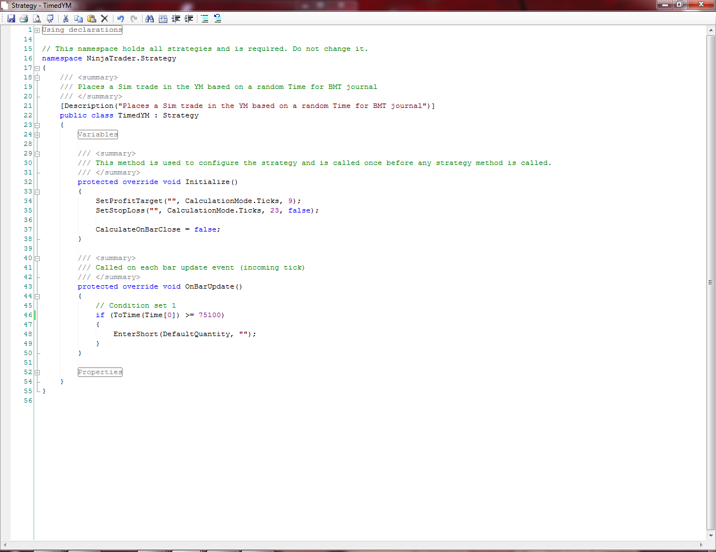
Task: Click the class name 'TimedYM' on line 22
Action: tap(134, 116)
